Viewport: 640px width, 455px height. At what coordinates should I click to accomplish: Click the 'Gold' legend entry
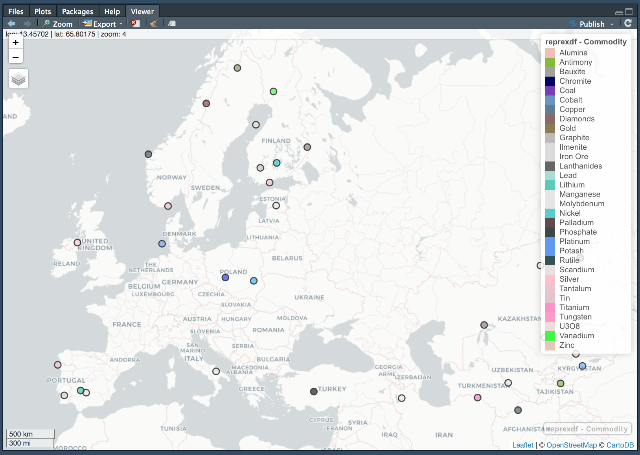(x=567, y=128)
